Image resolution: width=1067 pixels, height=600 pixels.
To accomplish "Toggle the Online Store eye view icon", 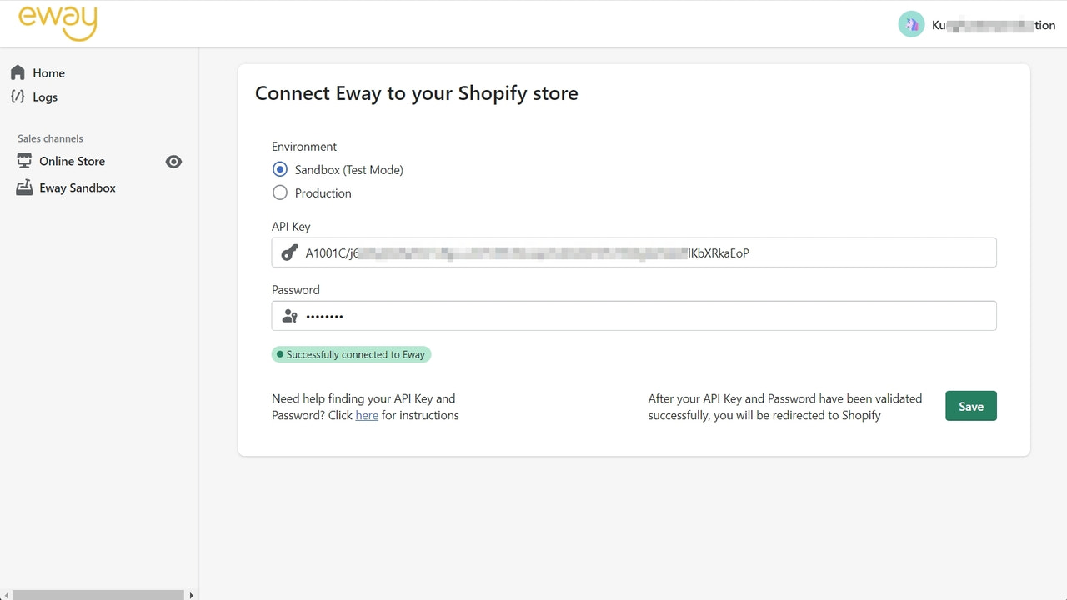I will click(173, 162).
